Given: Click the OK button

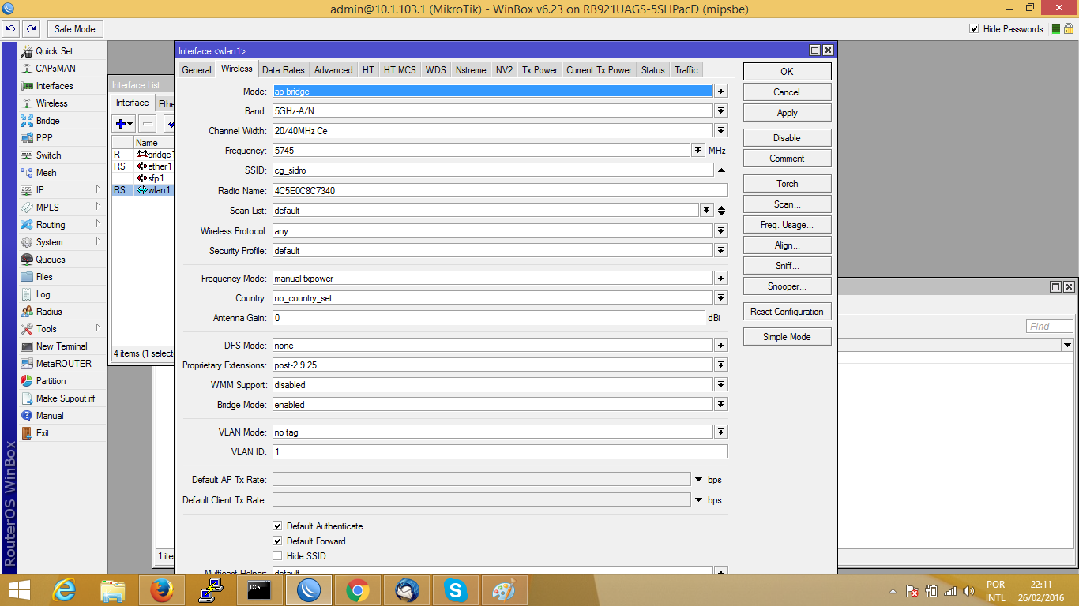Looking at the screenshot, I should 787,72.
